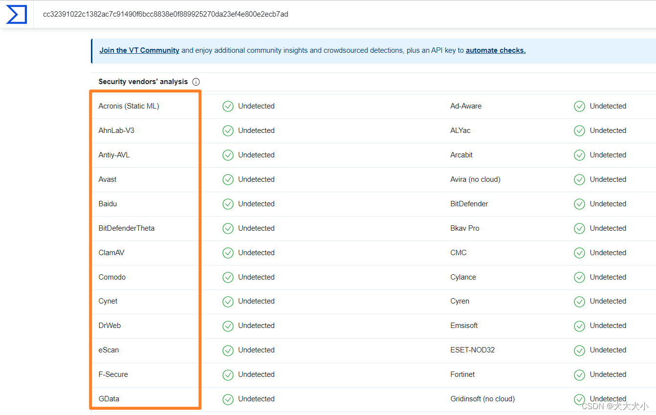Select Comodo vendor name
Image resolution: width=656 pixels, height=415 pixels.
(x=112, y=277)
